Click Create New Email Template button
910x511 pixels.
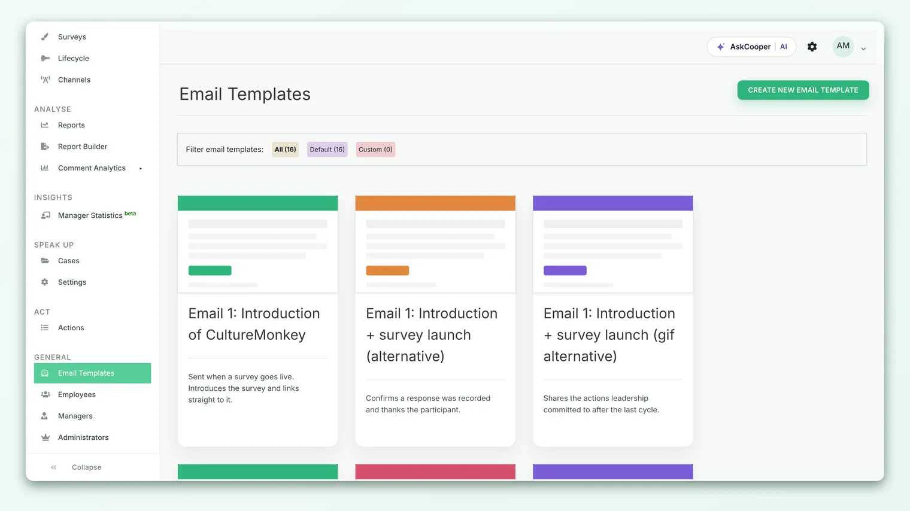tap(803, 90)
